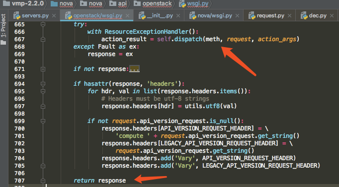The width and height of the screenshot is (339, 187).
Task: Click line number 694 in gutter
Action: tap(19, 84)
